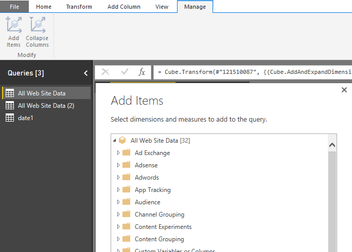Click the table icon beside date1
The image size is (352, 252).
tap(10, 118)
